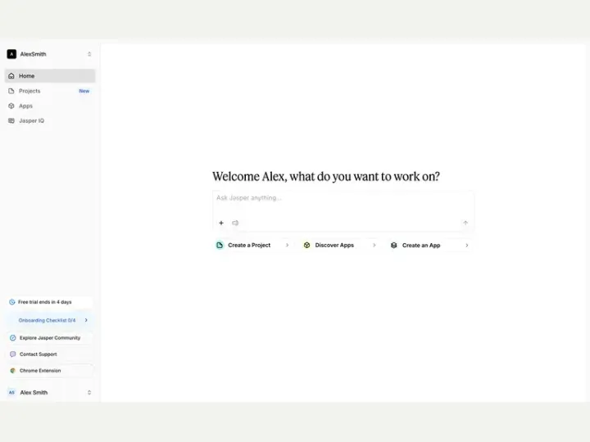The height and width of the screenshot is (442, 590).
Task: Open the Alex Smith account menu
Action: pos(49,392)
